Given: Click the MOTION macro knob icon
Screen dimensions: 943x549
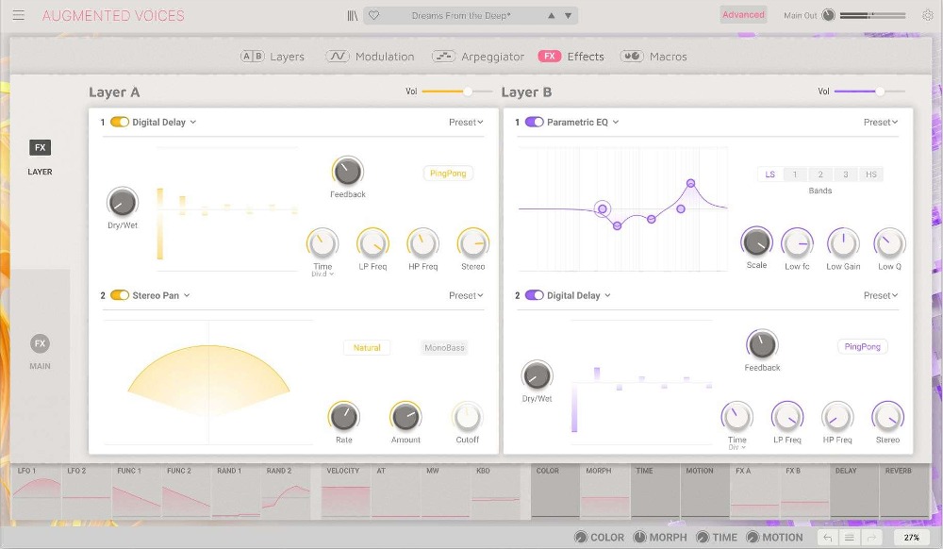Looking at the screenshot, I should (x=755, y=537).
